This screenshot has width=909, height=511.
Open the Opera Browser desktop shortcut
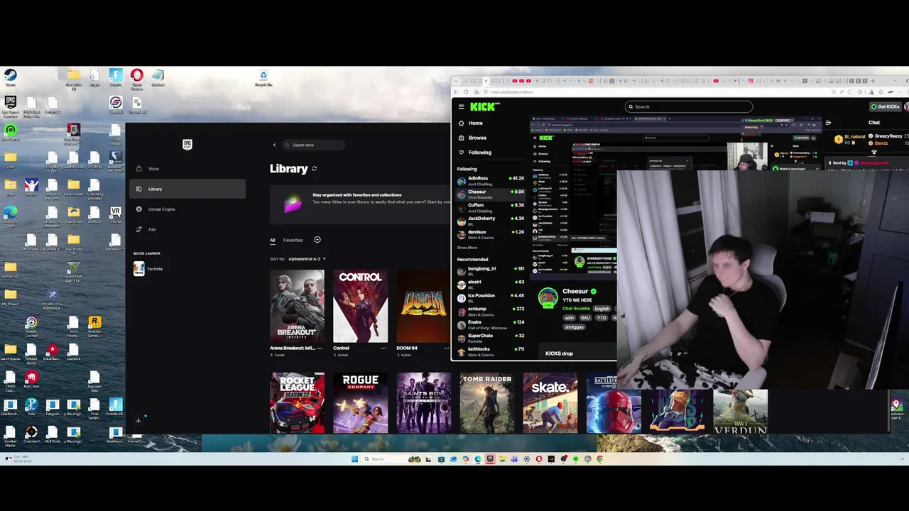137,79
